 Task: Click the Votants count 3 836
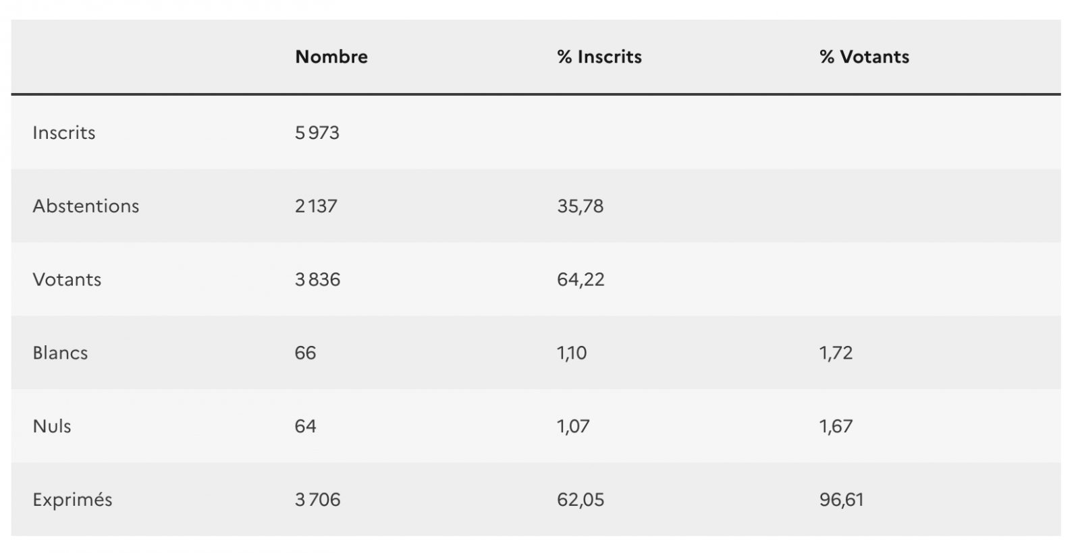coord(317,280)
